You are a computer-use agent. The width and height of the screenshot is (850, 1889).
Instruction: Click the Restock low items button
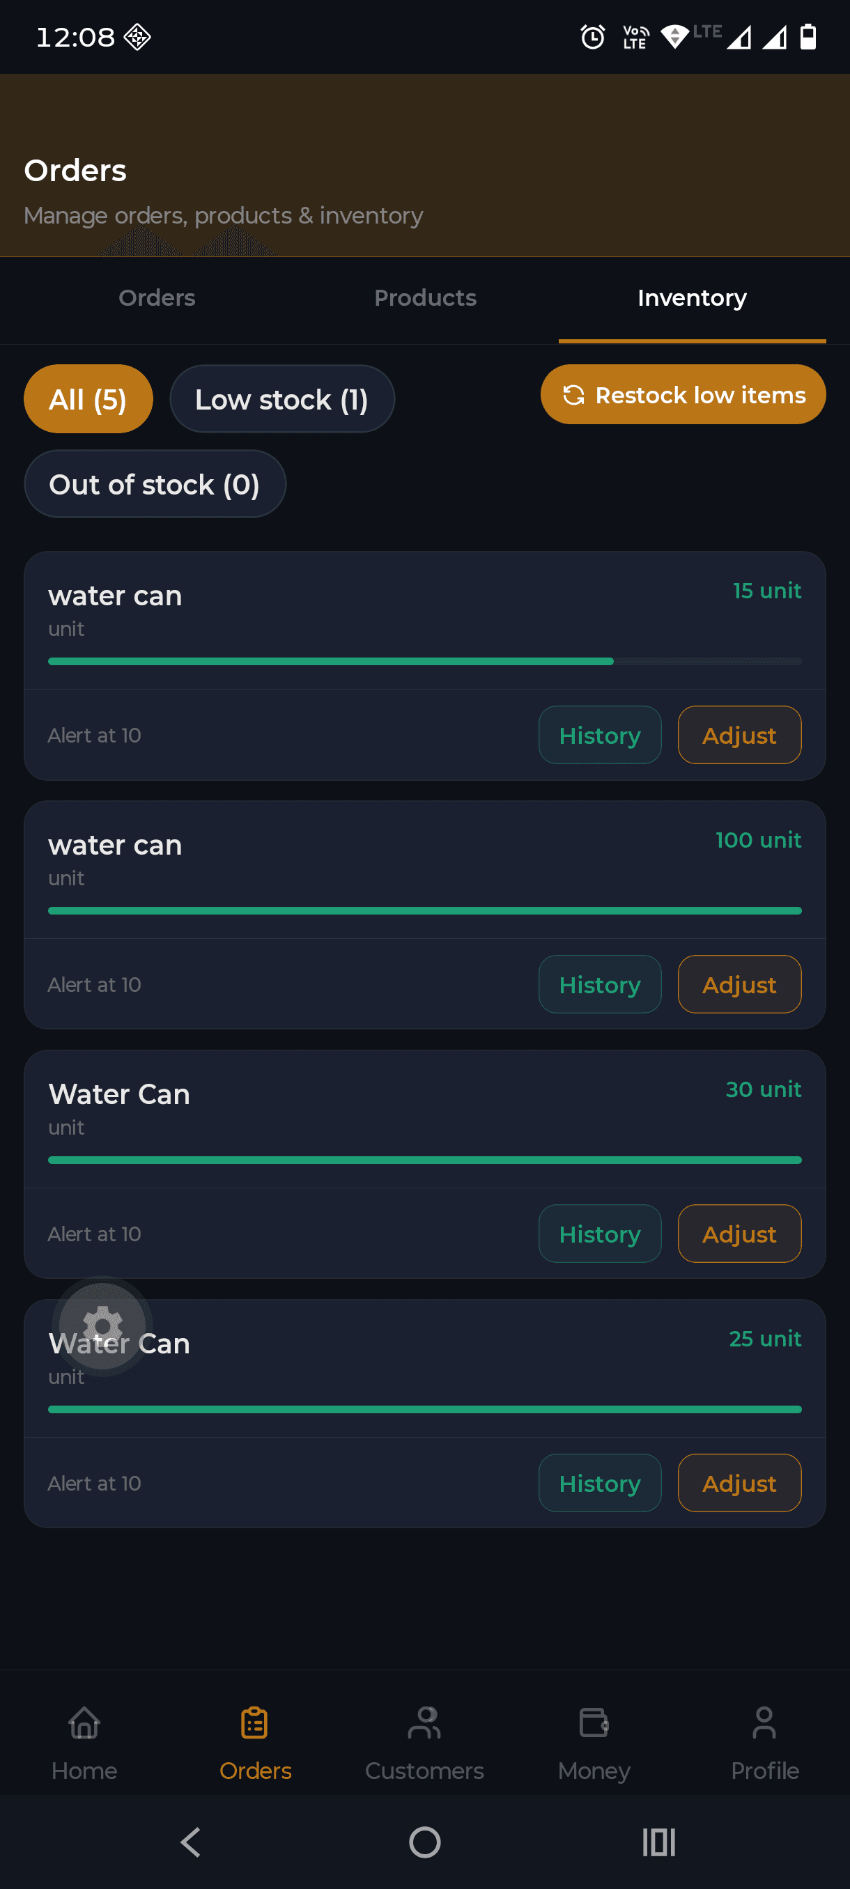click(x=683, y=394)
